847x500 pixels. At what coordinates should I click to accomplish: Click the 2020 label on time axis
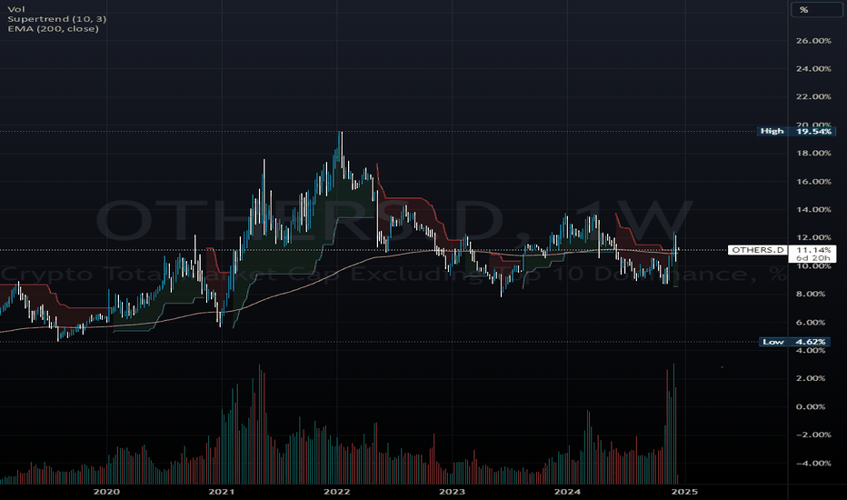coord(106,492)
